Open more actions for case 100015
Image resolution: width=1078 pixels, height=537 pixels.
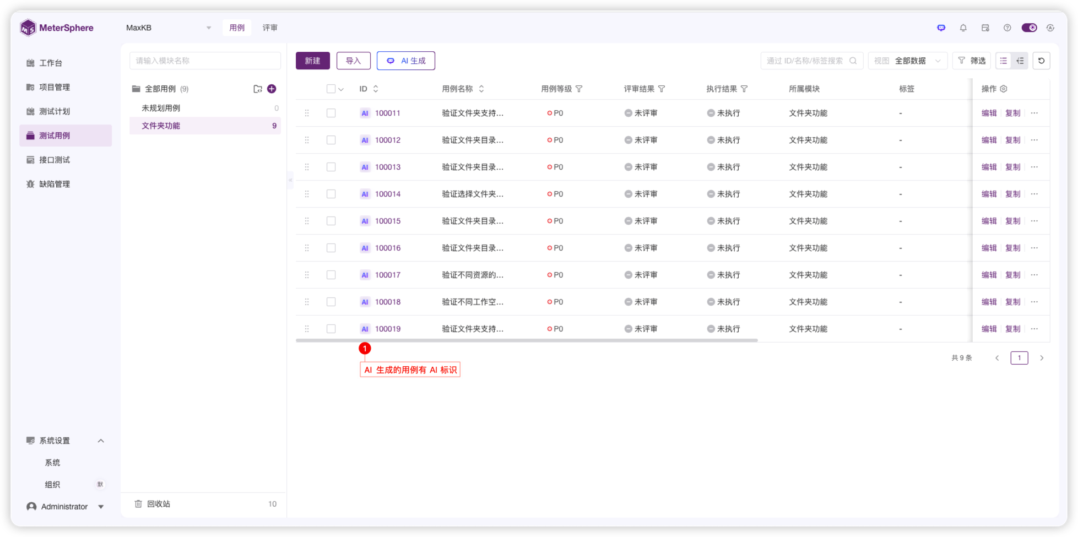tap(1034, 221)
